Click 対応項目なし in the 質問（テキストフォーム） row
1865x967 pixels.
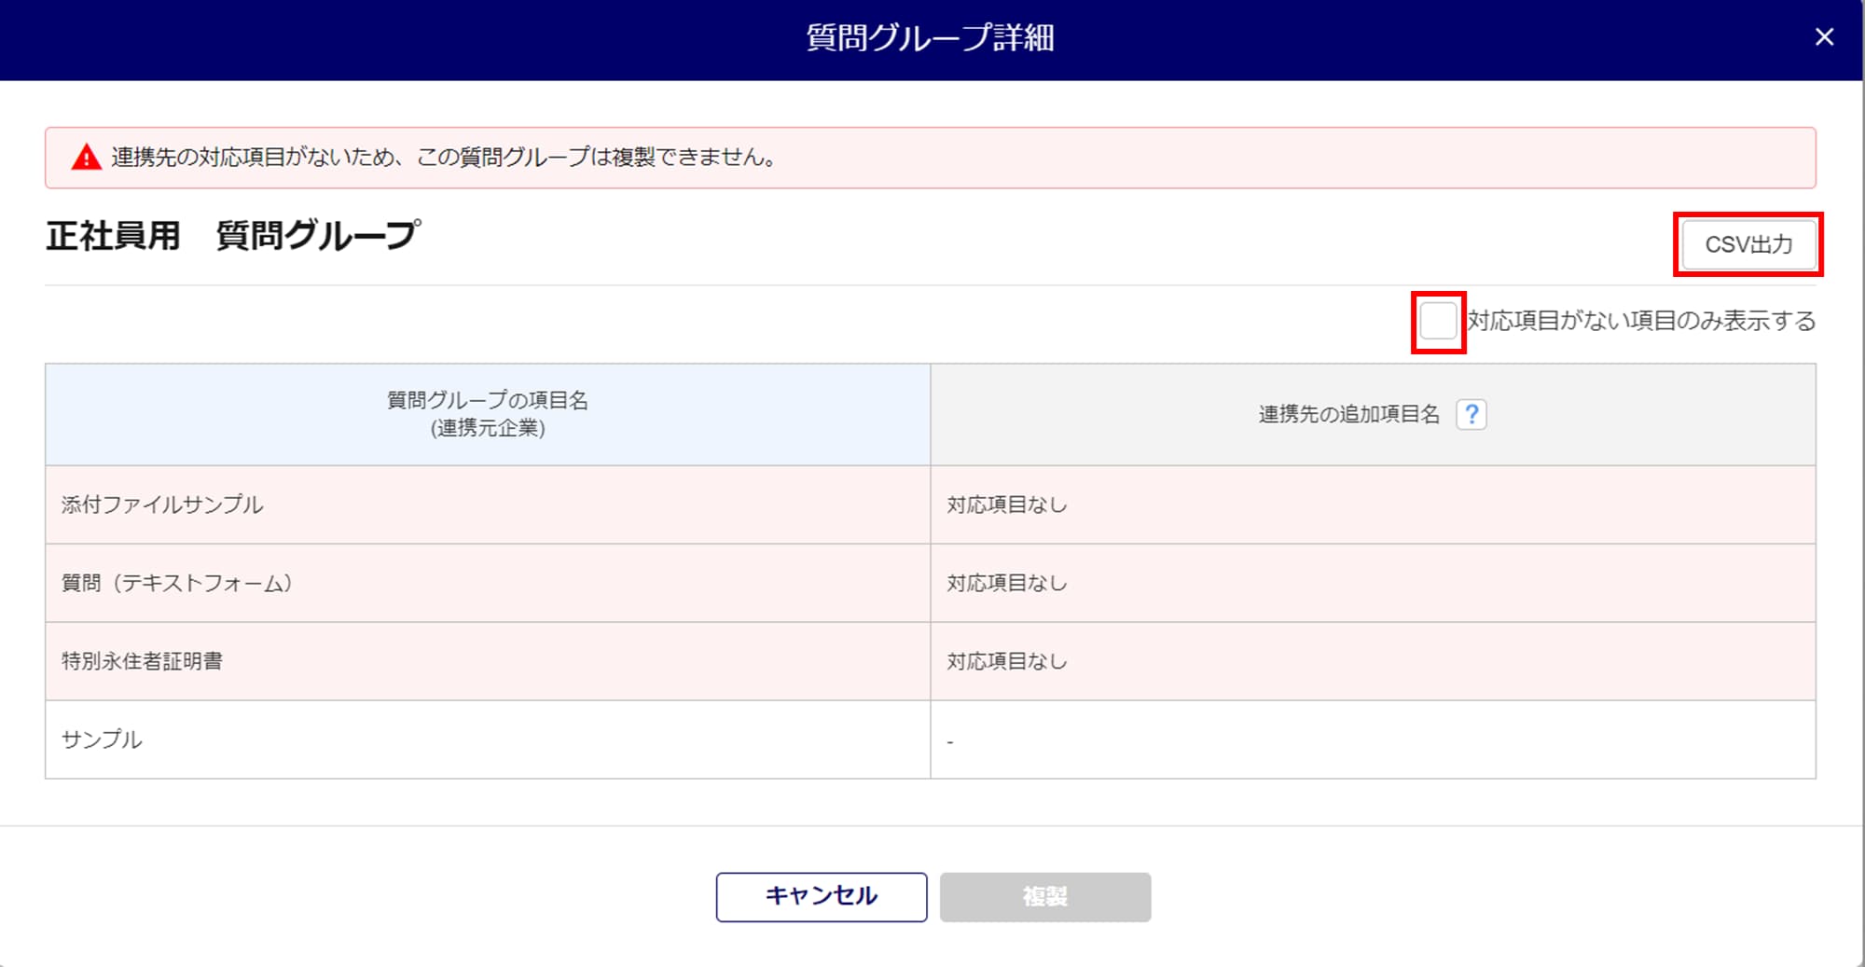(x=1006, y=583)
